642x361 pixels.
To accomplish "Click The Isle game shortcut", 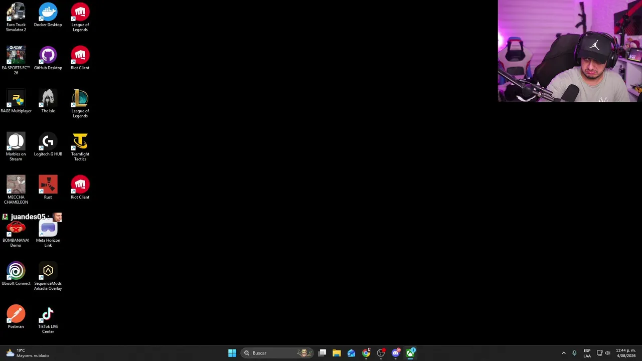I will [48, 101].
